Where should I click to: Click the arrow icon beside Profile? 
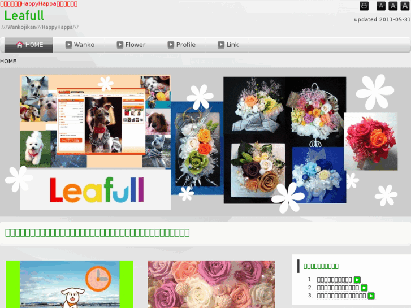(171, 45)
